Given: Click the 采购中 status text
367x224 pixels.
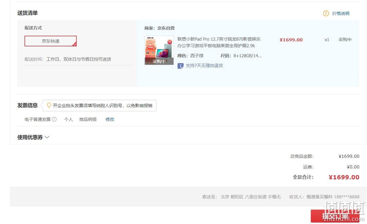Looking at the screenshot, I should click(345, 40).
